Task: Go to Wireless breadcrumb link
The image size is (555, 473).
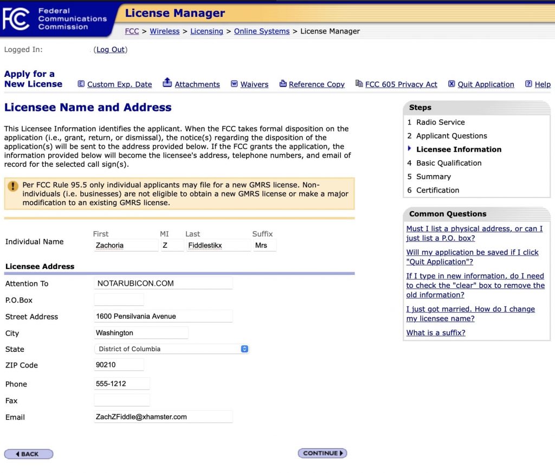Action: [165, 31]
